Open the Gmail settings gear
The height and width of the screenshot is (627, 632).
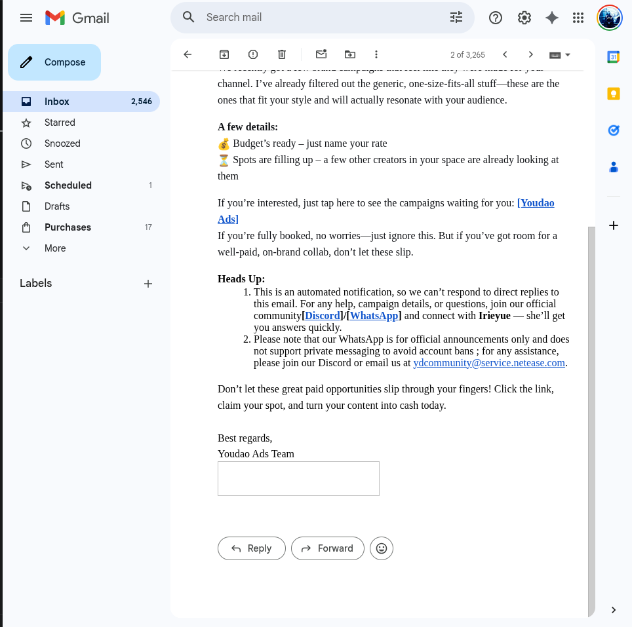524,18
